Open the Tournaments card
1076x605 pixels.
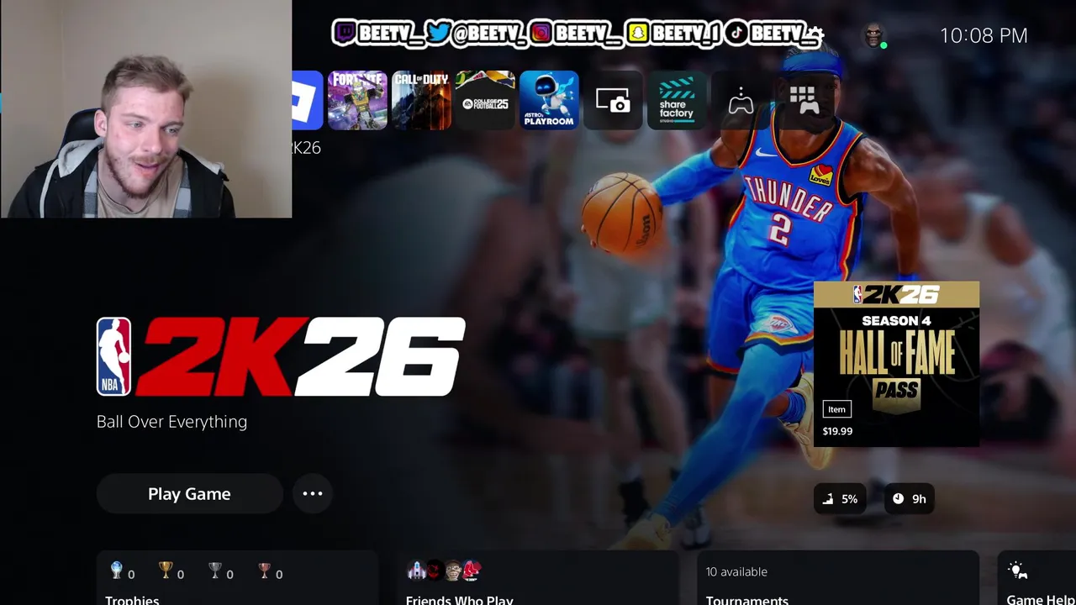click(x=838, y=578)
